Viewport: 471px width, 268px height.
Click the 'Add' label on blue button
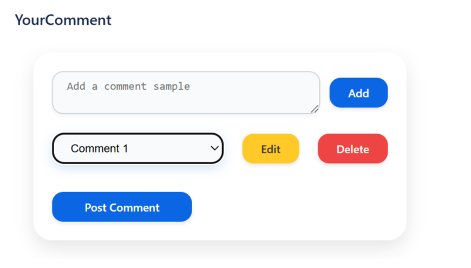coord(358,94)
